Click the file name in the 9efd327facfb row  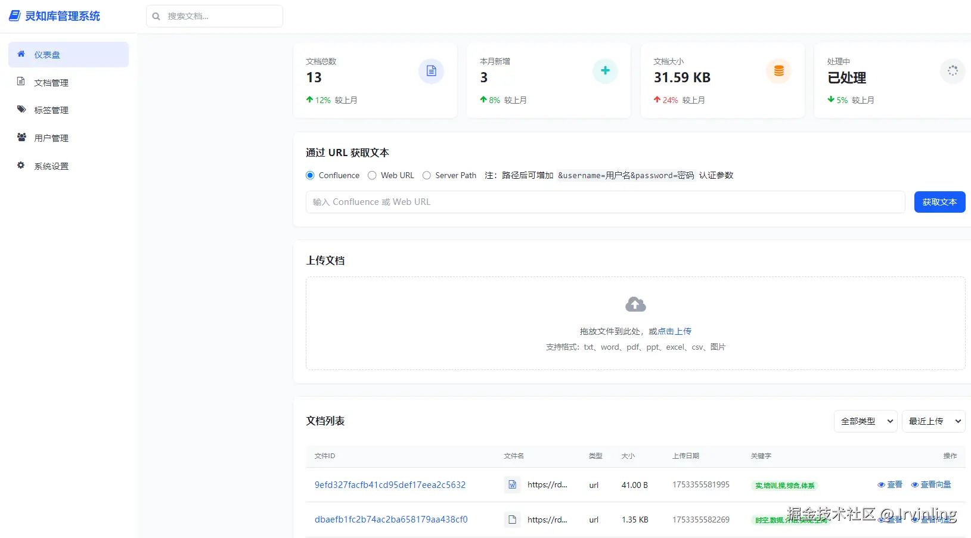[547, 485]
